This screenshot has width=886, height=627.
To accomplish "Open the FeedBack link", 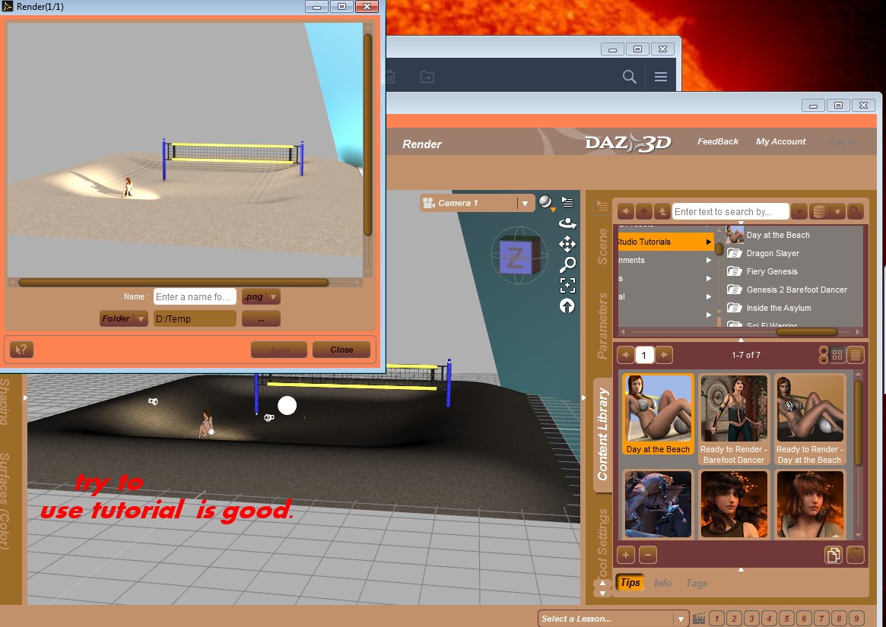I will tap(718, 141).
